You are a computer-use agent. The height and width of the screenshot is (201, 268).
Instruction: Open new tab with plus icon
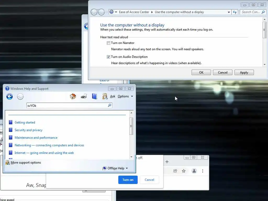[x=167, y=162]
